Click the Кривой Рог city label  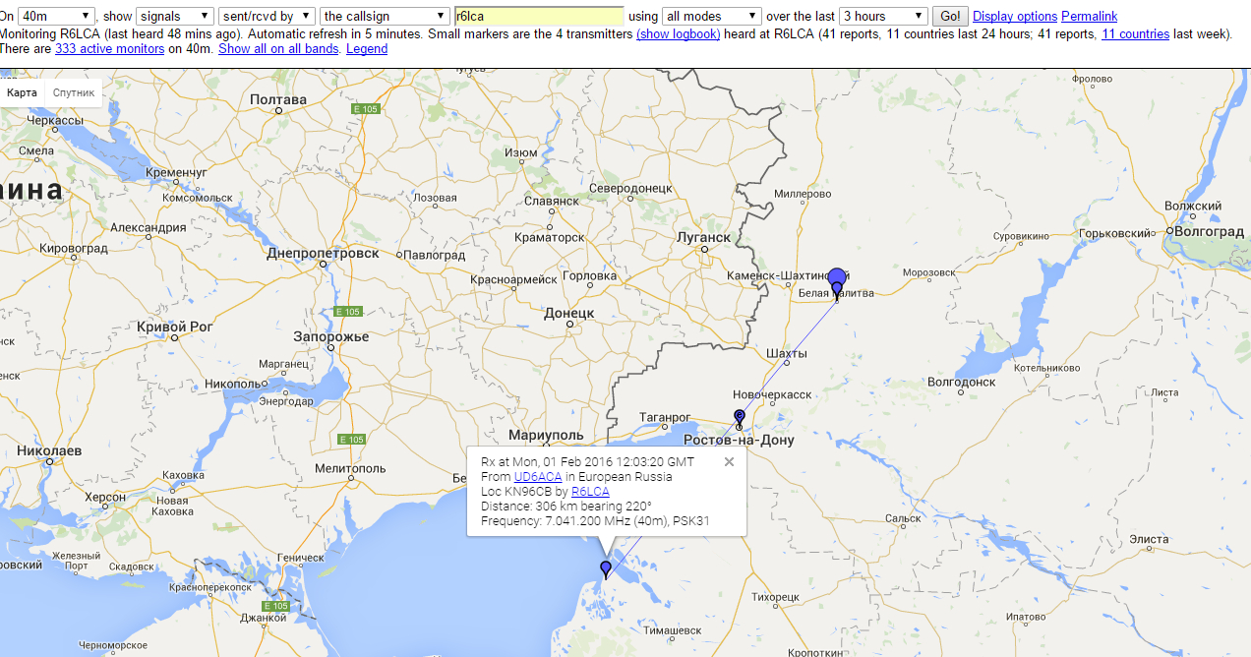pyautogui.click(x=175, y=327)
